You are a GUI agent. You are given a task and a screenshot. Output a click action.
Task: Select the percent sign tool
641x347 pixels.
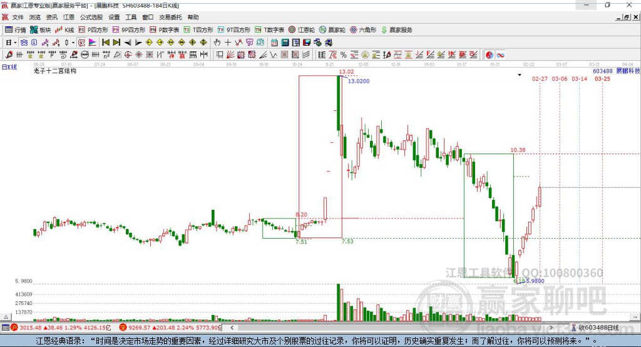tap(344, 55)
